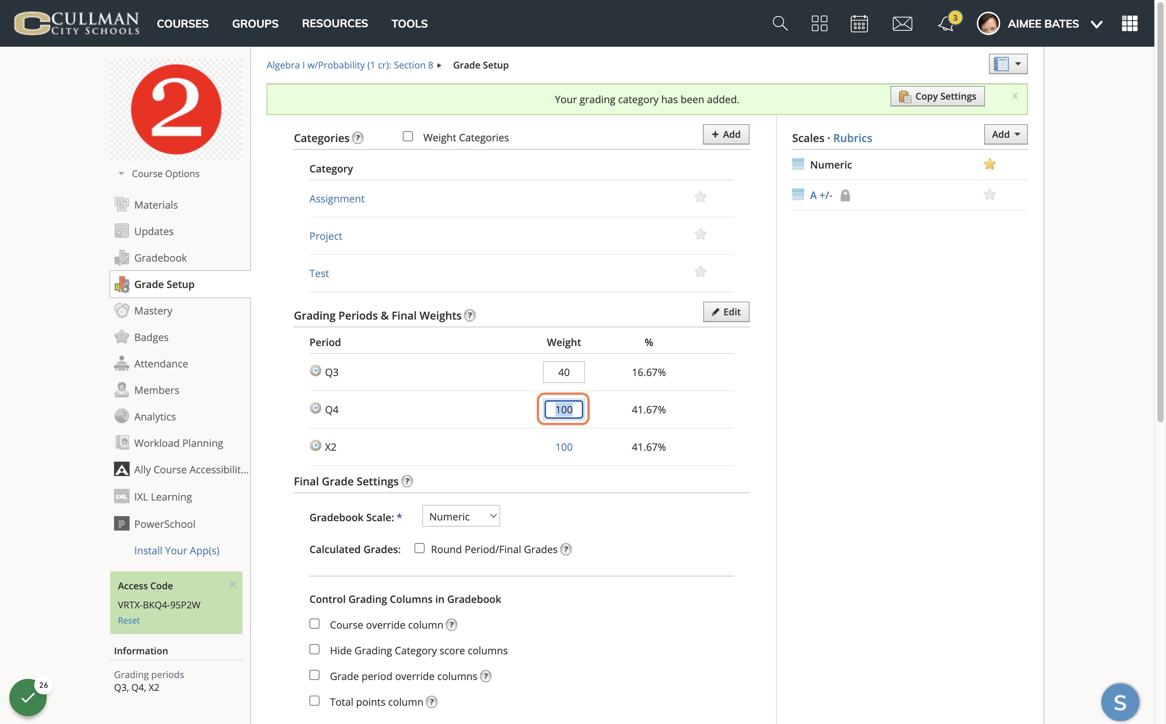Open the Scales Add dropdown button
The height and width of the screenshot is (724, 1166).
pyautogui.click(x=1006, y=135)
